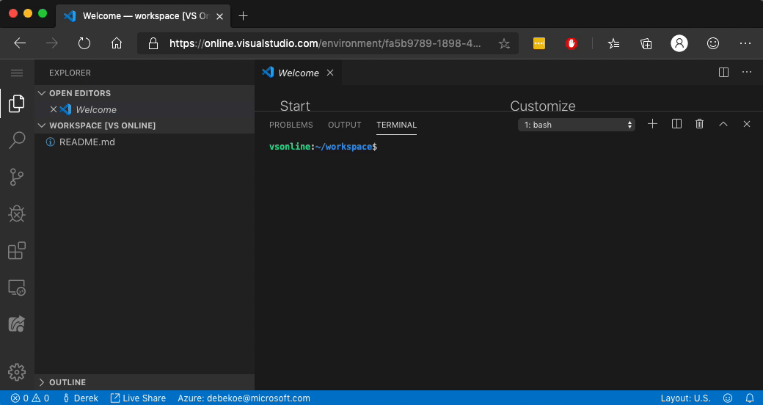Switch to the Problems tab
The width and height of the screenshot is (763, 405).
(291, 125)
